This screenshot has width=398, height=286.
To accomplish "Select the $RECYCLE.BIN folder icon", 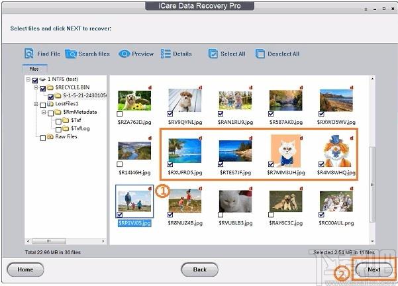I will point(50,87).
